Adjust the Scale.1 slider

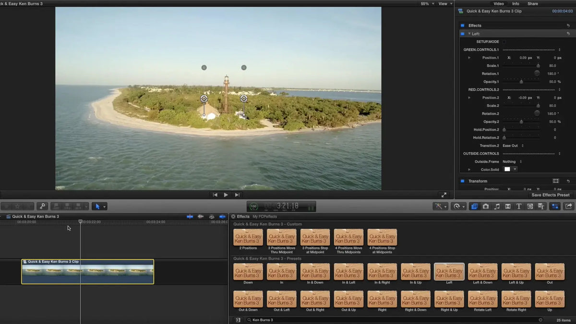pos(521,66)
